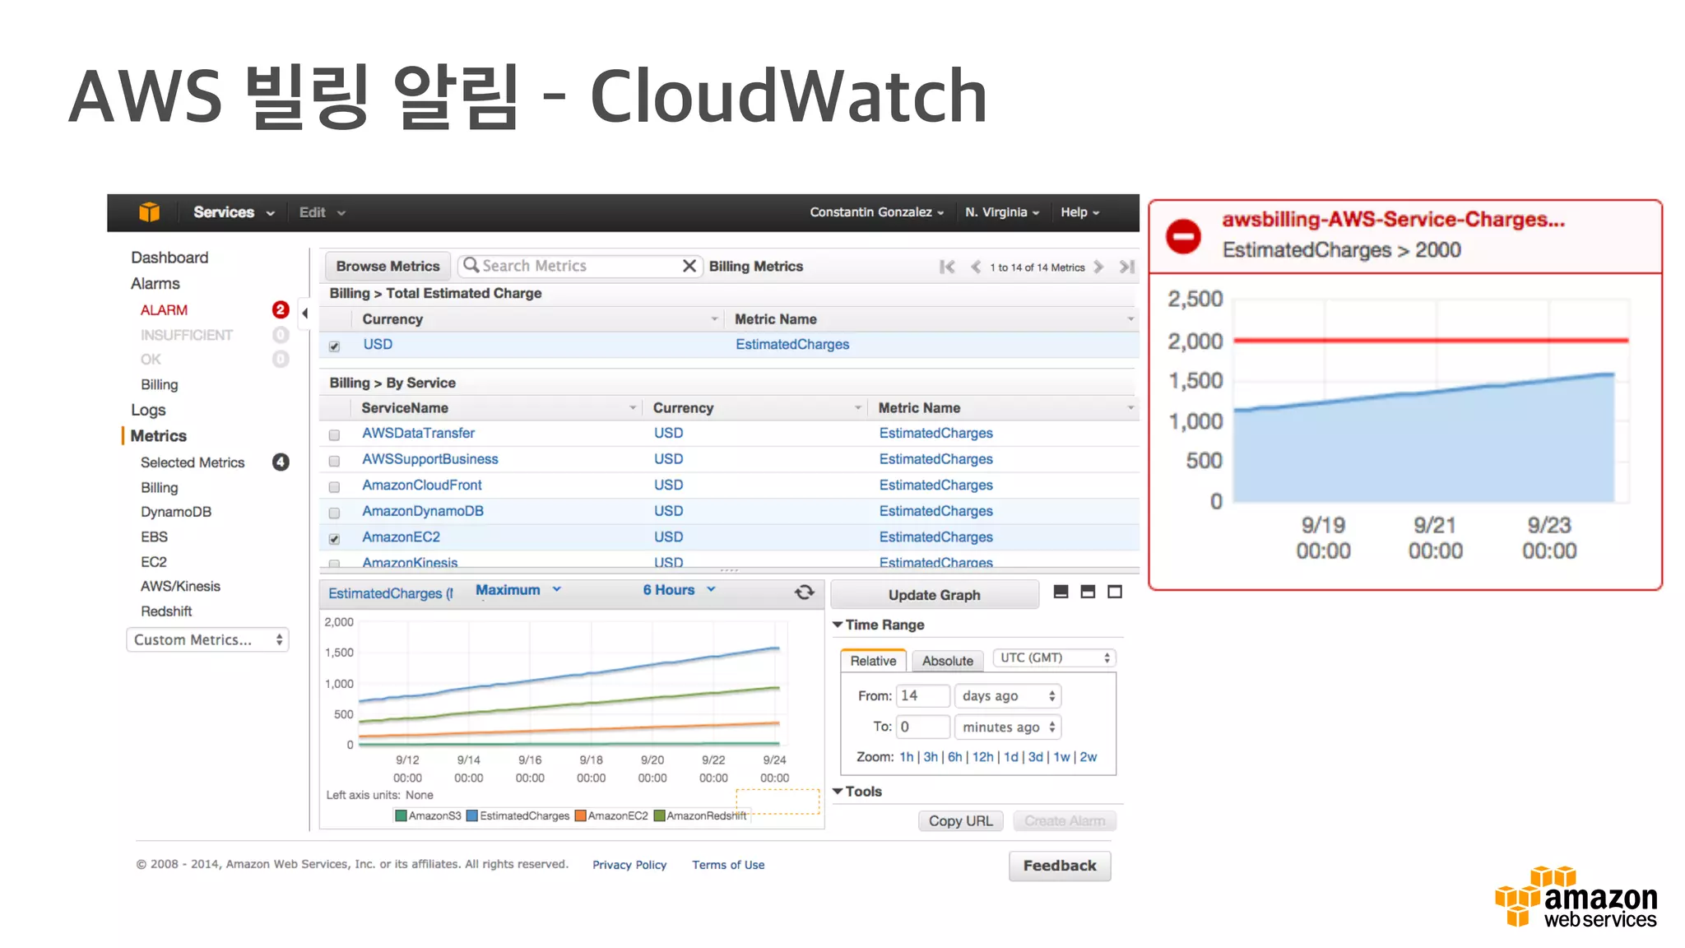This screenshot has width=1685, height=948.
Task: Click the AmazonS3 green legend swatch
Action: tap(401, 816)
